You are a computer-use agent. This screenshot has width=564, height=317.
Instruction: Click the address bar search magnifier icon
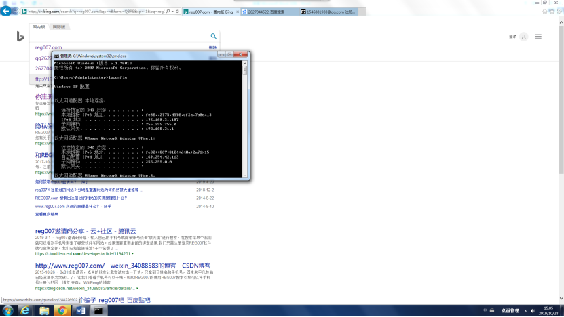pyautogui.click(x=168, y=12)
